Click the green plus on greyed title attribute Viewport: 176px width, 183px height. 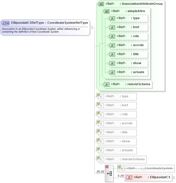click(x=98, y=130)
